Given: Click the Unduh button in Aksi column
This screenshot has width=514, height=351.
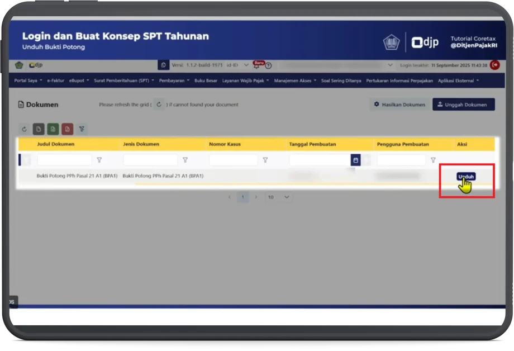Looking at the screenshot, I should click(466, 177).
